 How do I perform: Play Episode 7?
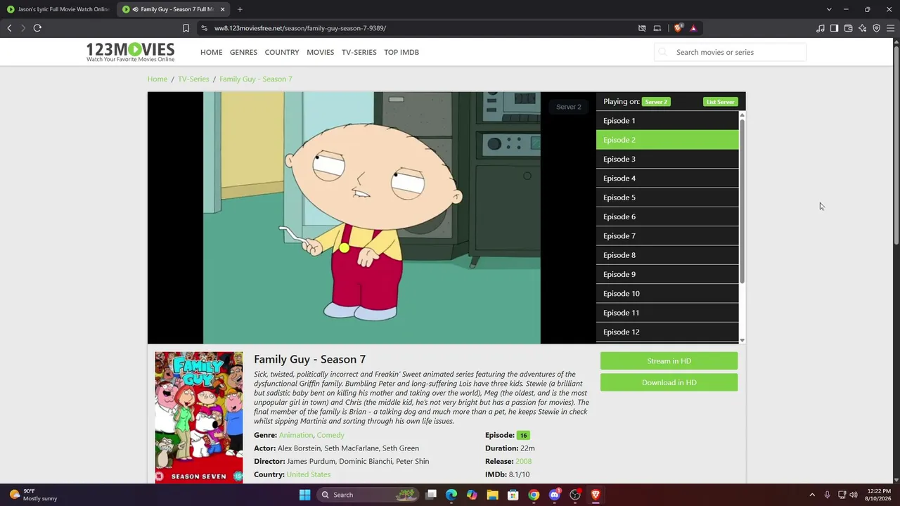(x=667, y=236)
